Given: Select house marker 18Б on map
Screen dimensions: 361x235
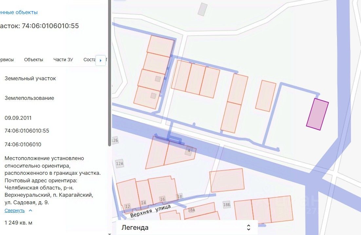Looking at the screenshot, I should point(227,204).
